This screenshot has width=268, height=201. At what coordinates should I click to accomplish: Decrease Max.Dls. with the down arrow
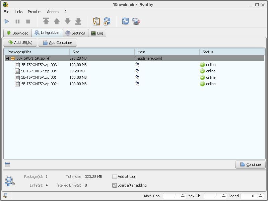point(223,197)
